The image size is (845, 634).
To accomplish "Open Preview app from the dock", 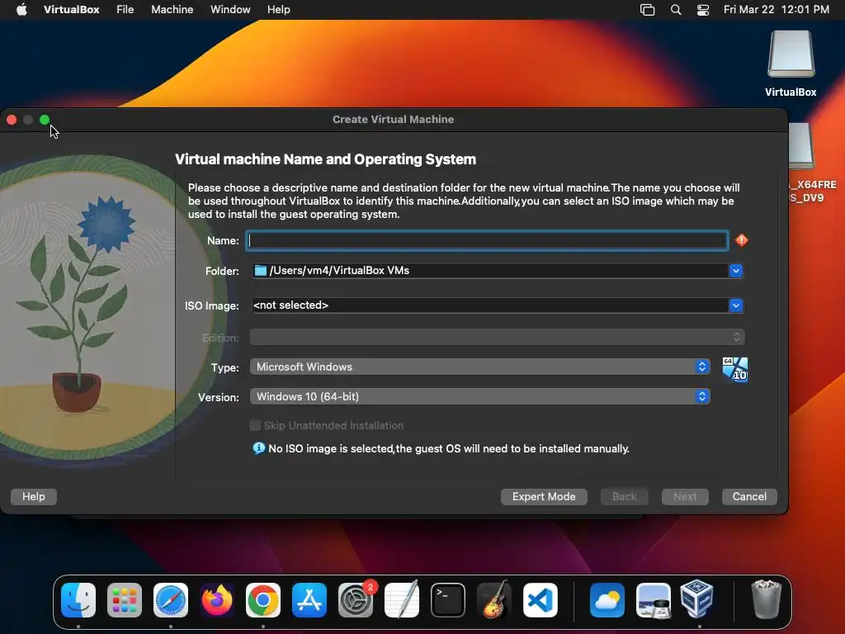I will tap(654, 600).
